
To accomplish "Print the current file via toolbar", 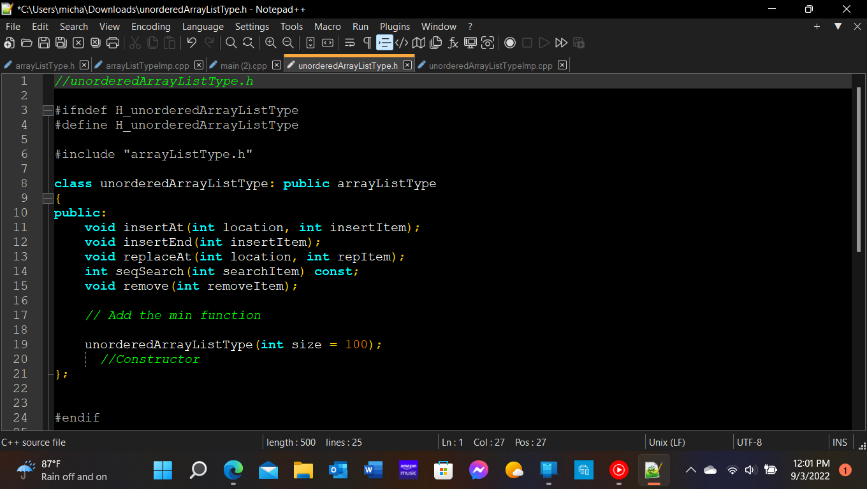I will pyautogui.click(x=113, y=43).
